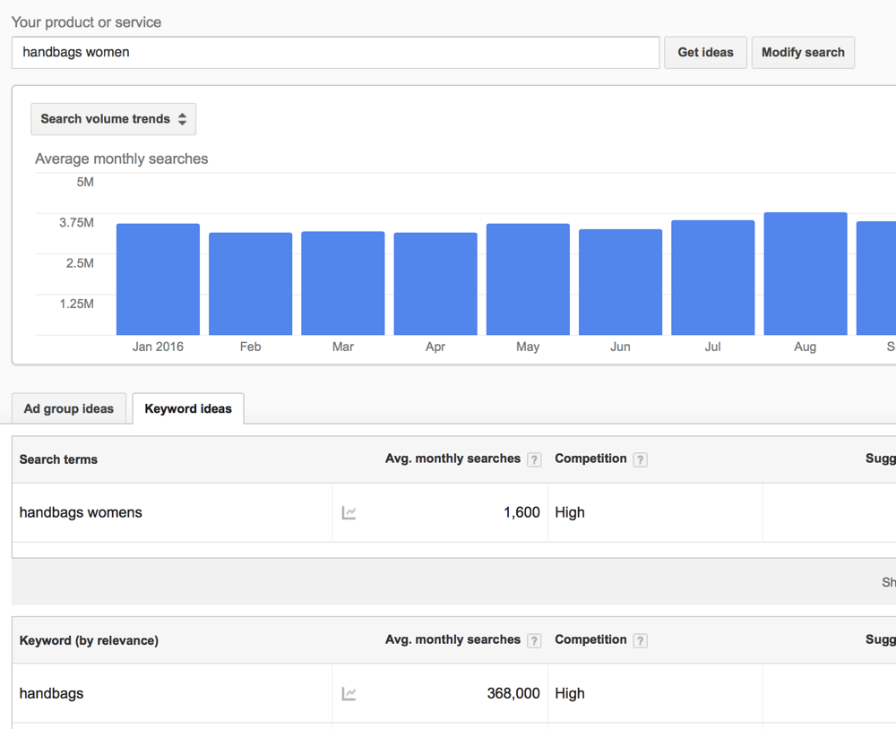Switch to the Ad group ideas tab

pos(69,409)
